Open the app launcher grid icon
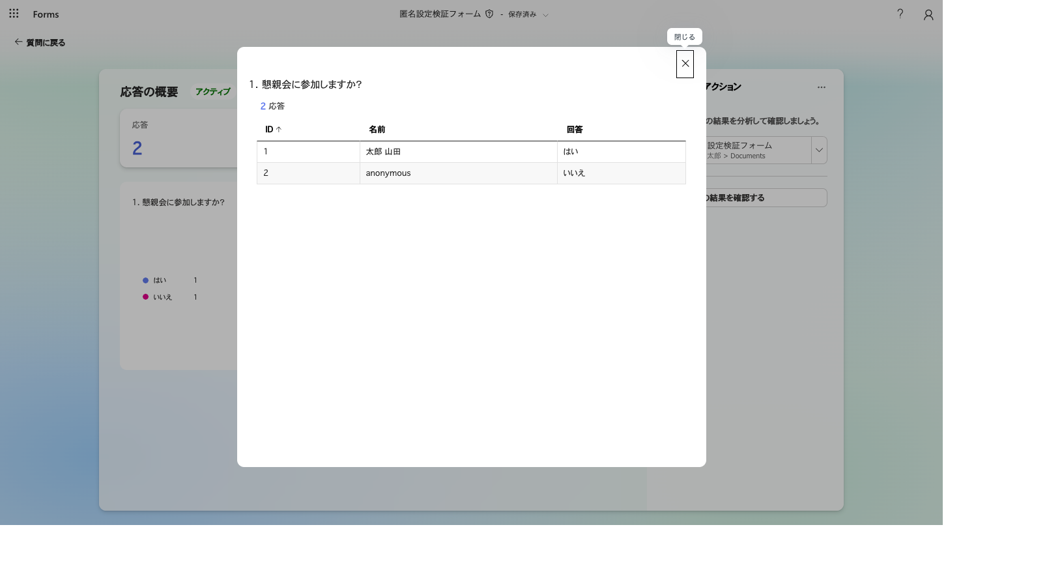The height and width of the screenshot is (583, 1047). tap(14, 13)
